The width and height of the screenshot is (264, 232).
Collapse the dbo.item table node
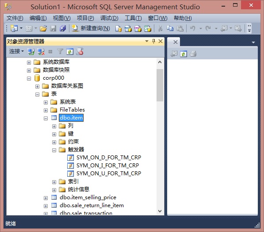point(46,118)
